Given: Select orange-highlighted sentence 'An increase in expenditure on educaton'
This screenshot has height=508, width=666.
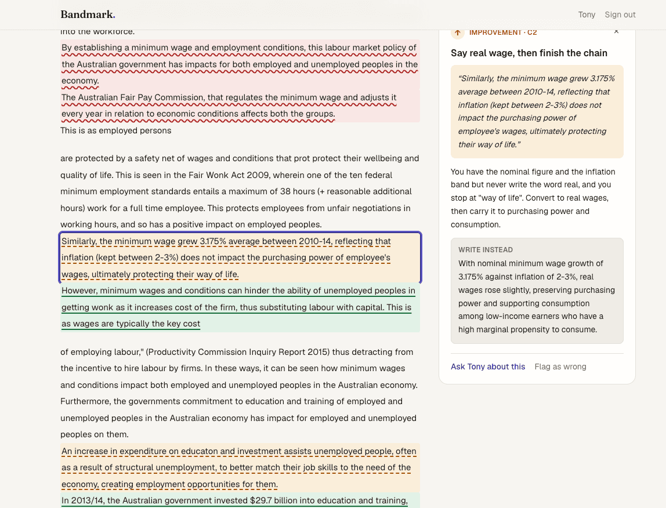Looking at the screenshot, I should click(x=240, y=467).
